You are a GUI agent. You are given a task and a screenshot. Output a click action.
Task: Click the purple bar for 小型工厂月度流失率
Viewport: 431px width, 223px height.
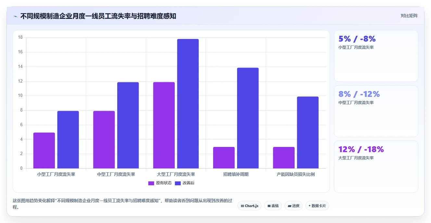(44, 151)
